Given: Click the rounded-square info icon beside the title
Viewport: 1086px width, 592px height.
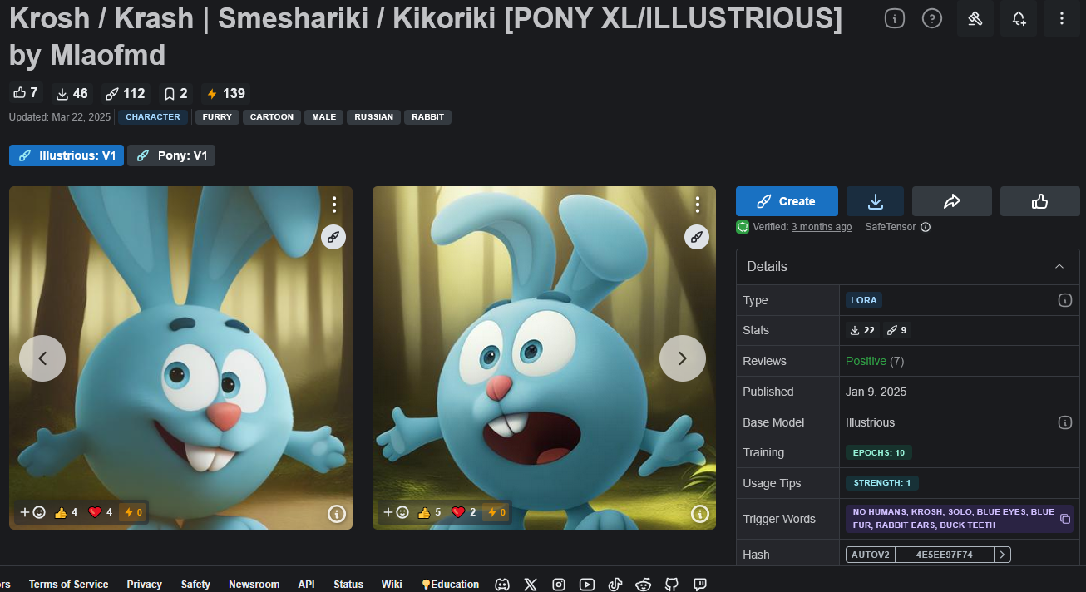Looking at the screenshot, I should tap(895, 18).
